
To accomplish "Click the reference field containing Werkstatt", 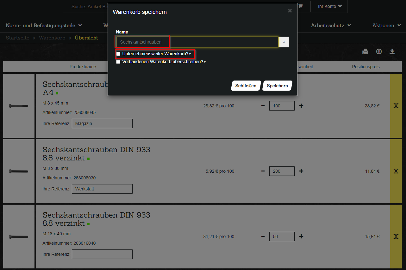I will (102, 189).
